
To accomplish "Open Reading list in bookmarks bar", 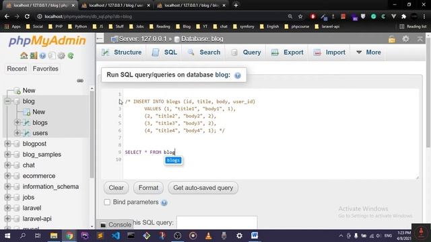I will pyautogui.click(x=413, y=27).
